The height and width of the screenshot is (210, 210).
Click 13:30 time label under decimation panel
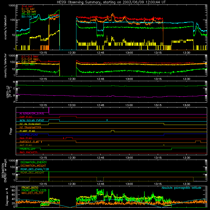click(x=186, y=184)
